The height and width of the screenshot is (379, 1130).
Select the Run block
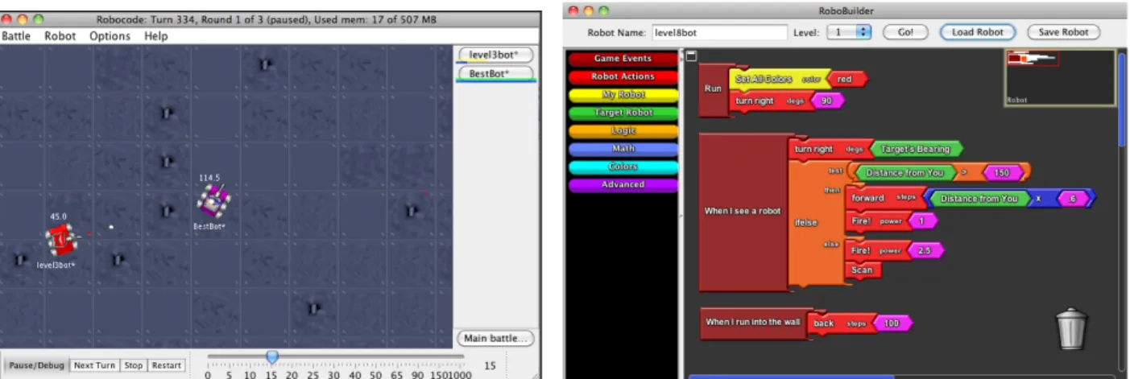click(x=714, y=90)
